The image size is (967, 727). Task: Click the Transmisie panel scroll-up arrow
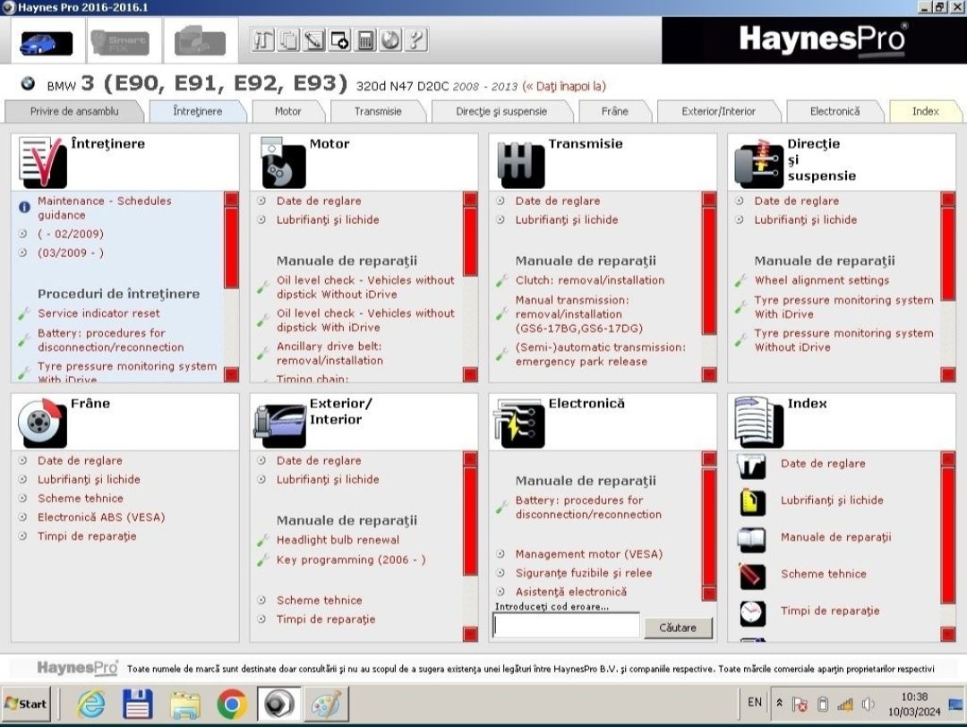709,199
